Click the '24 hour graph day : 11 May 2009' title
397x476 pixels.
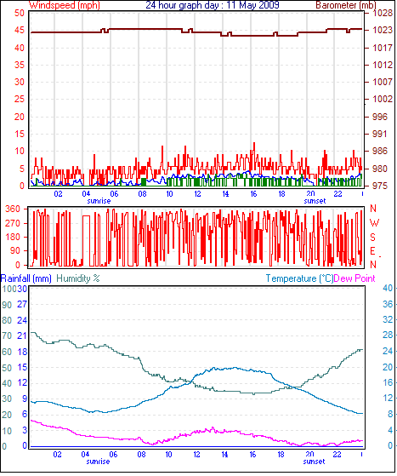tap(213, 5)
